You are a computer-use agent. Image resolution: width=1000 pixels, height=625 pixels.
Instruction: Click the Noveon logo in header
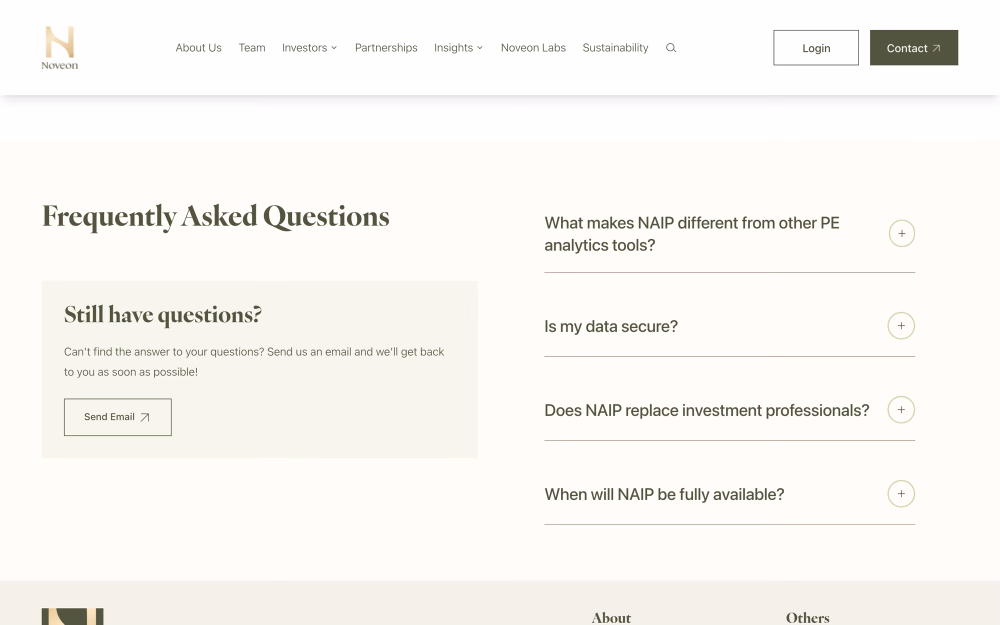[59, 47]
